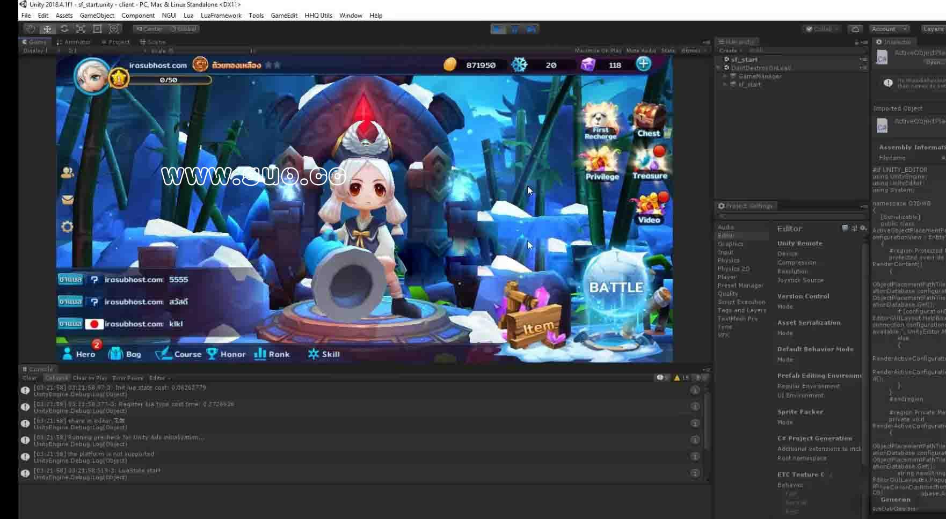Image resolution: width=946 pixels, height=519 pixels.
Task: Toggle Maximize On Play
Action: [598, 50]
